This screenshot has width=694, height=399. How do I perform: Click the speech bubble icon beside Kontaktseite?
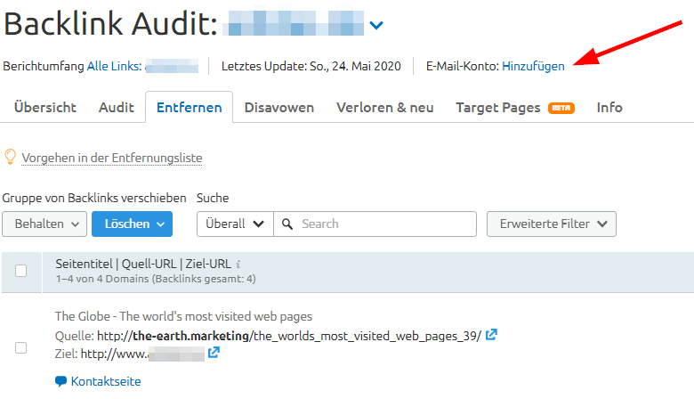(61, 381)
